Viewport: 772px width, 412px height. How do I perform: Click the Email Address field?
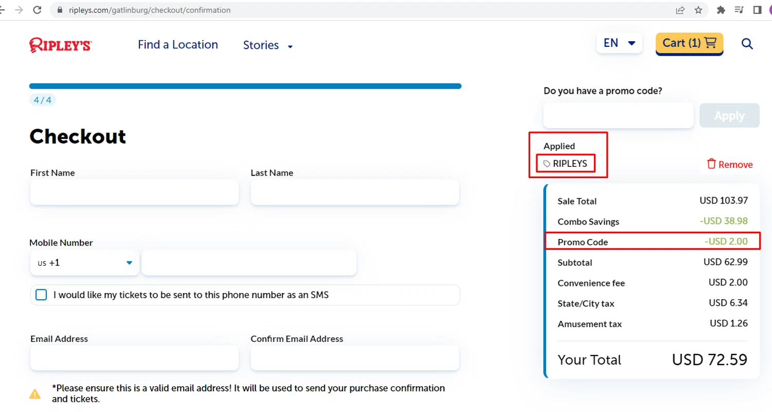tap(134, 358)
